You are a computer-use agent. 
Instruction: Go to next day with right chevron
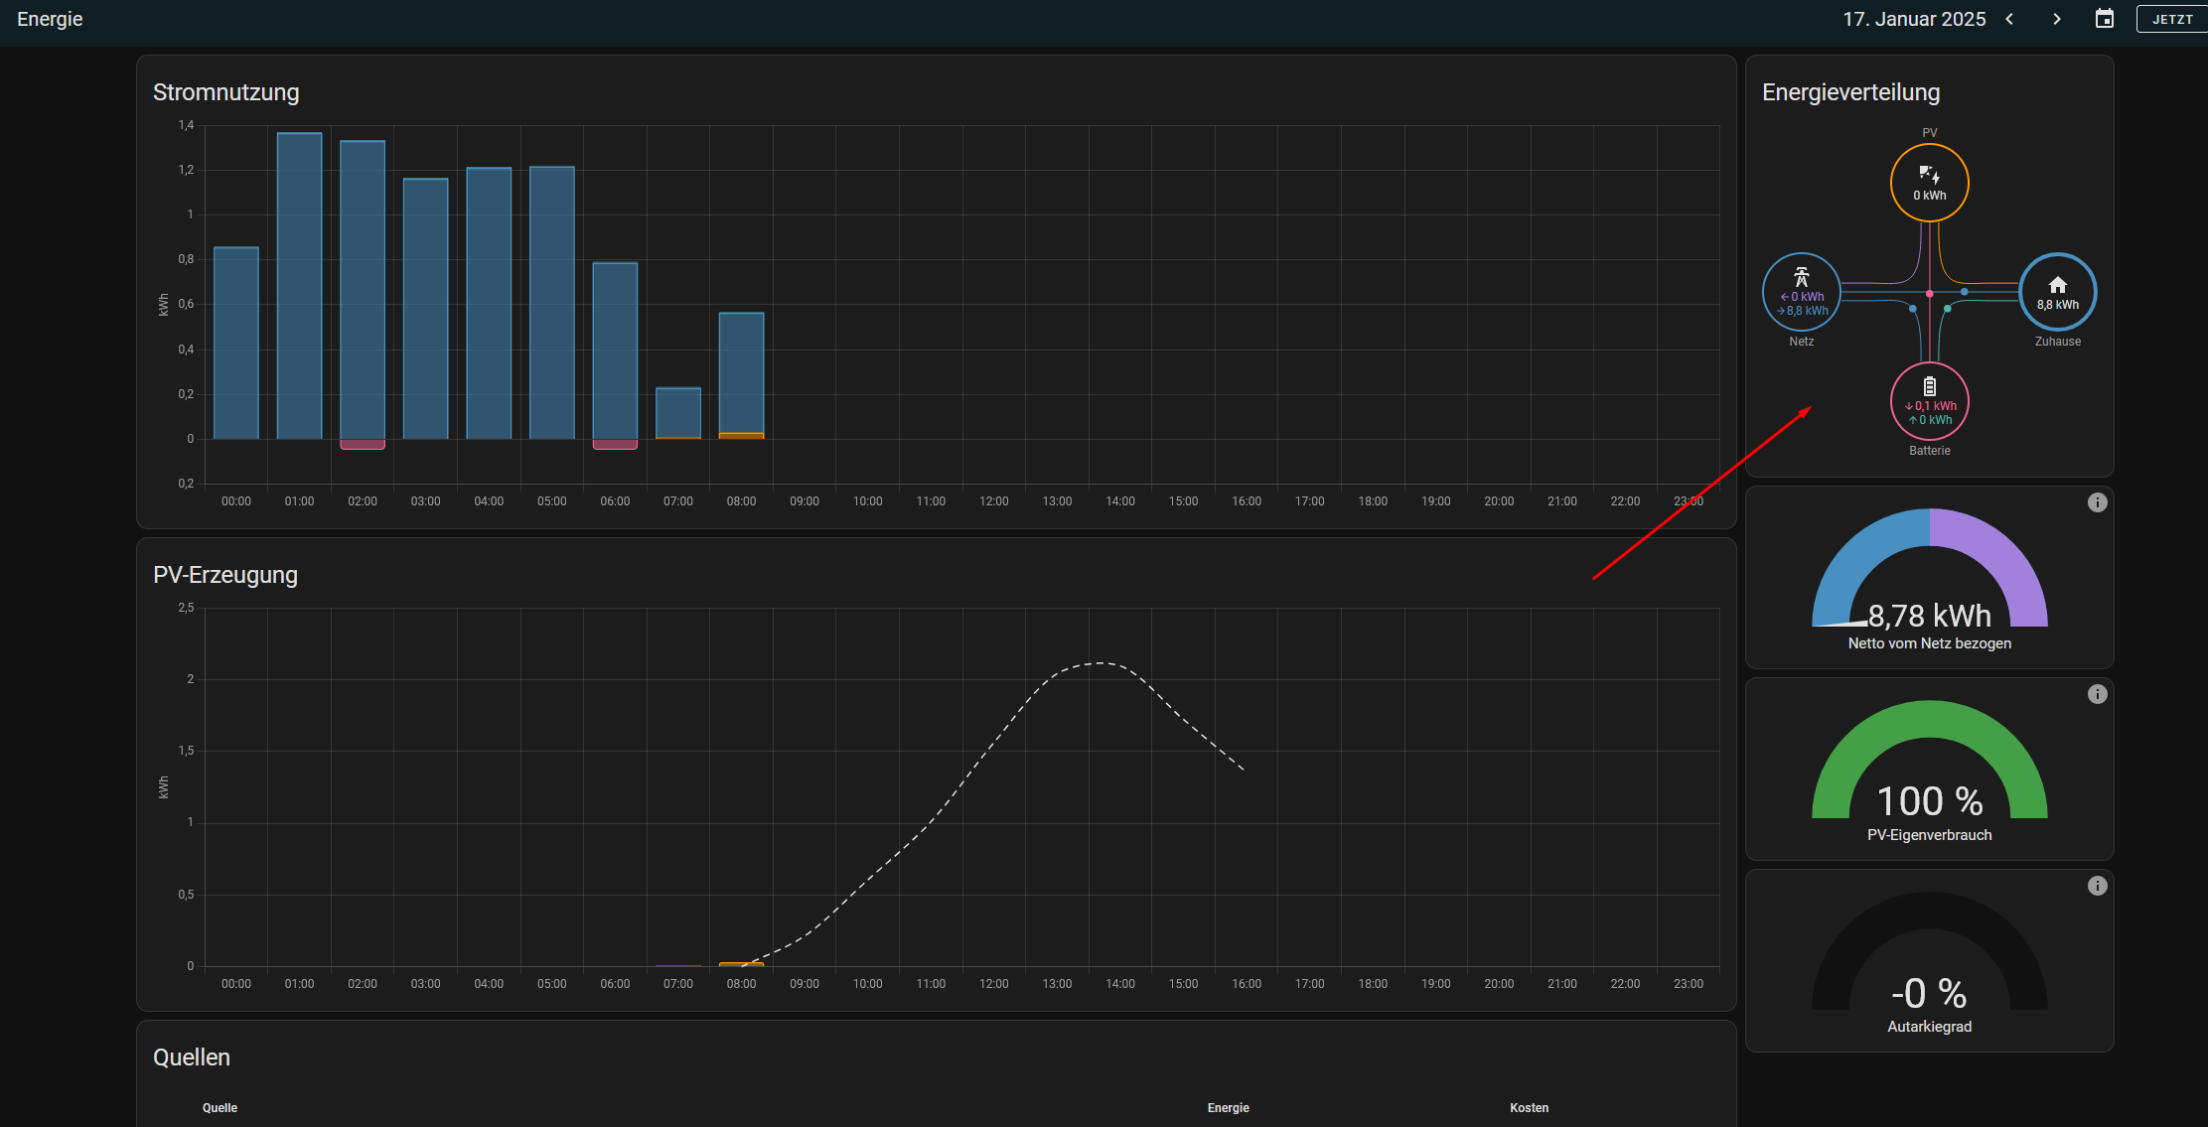click(2057, 19)
